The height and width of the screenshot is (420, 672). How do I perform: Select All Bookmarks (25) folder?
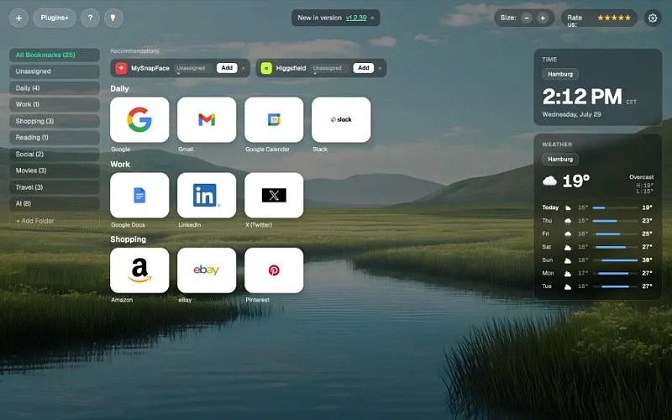[x=55, y=55]
